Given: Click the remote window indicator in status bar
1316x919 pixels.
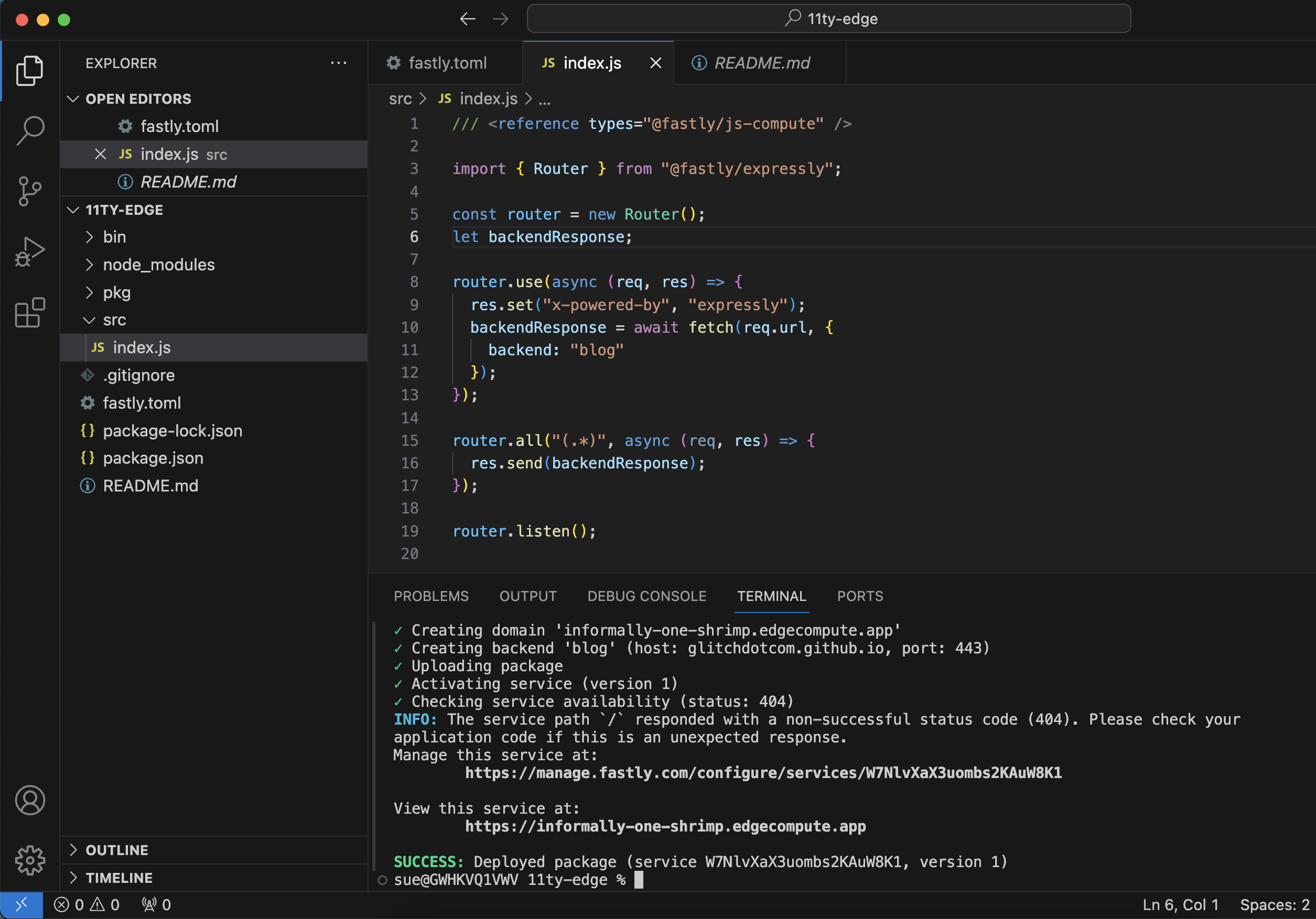Looking at the screenshot, I should (21, 905).
